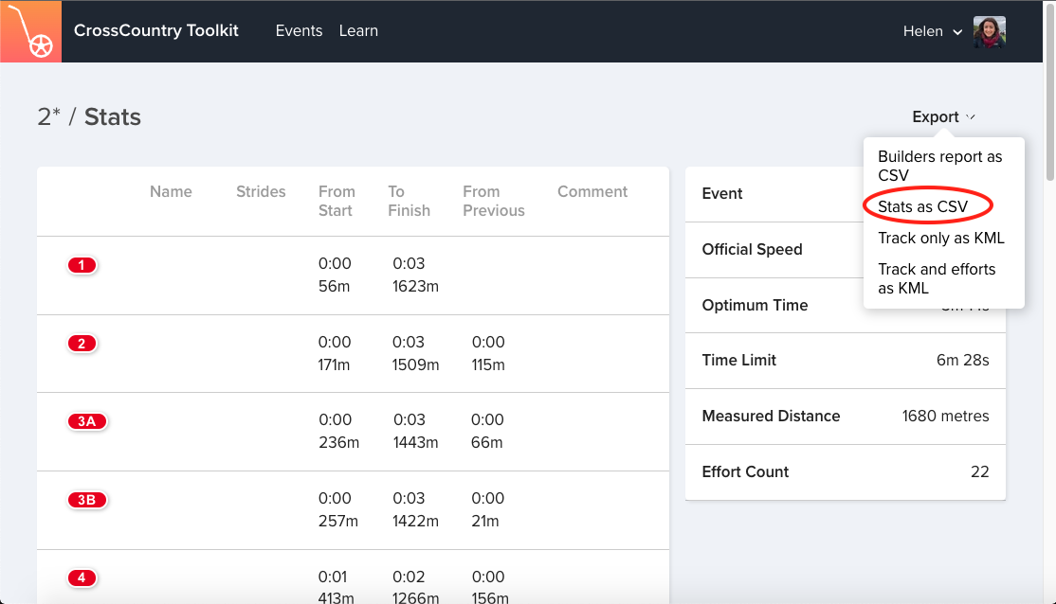
Task: Go to the Learn page
Action: click(x=358, y=31)
